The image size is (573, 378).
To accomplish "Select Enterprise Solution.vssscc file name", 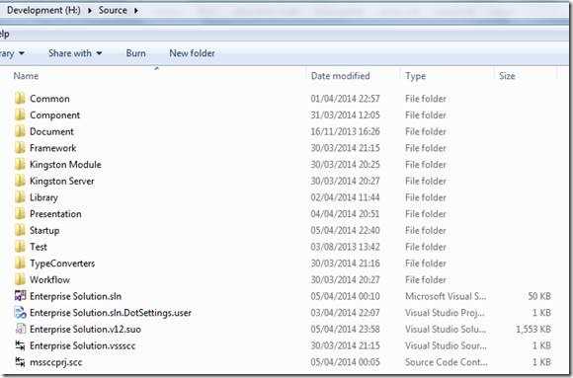I will 82,345.
